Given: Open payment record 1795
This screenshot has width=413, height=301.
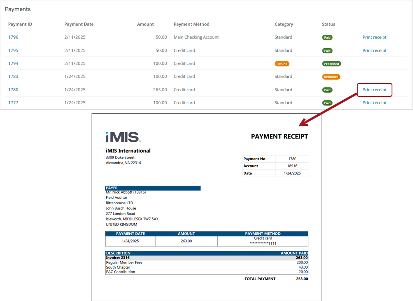Looking at the screenshot, I should pyautogui.click(x=13, y=50).
